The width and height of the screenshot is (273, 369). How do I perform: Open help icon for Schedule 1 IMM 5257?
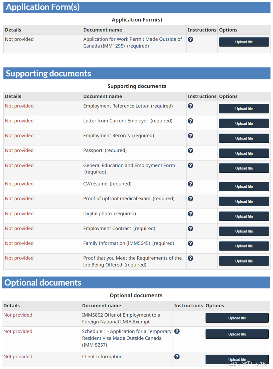[177, 331]
